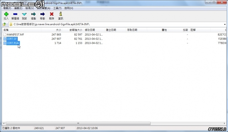Click the Test (測試) checkmark toolbar icon
228x132 pixels.
click(x=24, y=14)
